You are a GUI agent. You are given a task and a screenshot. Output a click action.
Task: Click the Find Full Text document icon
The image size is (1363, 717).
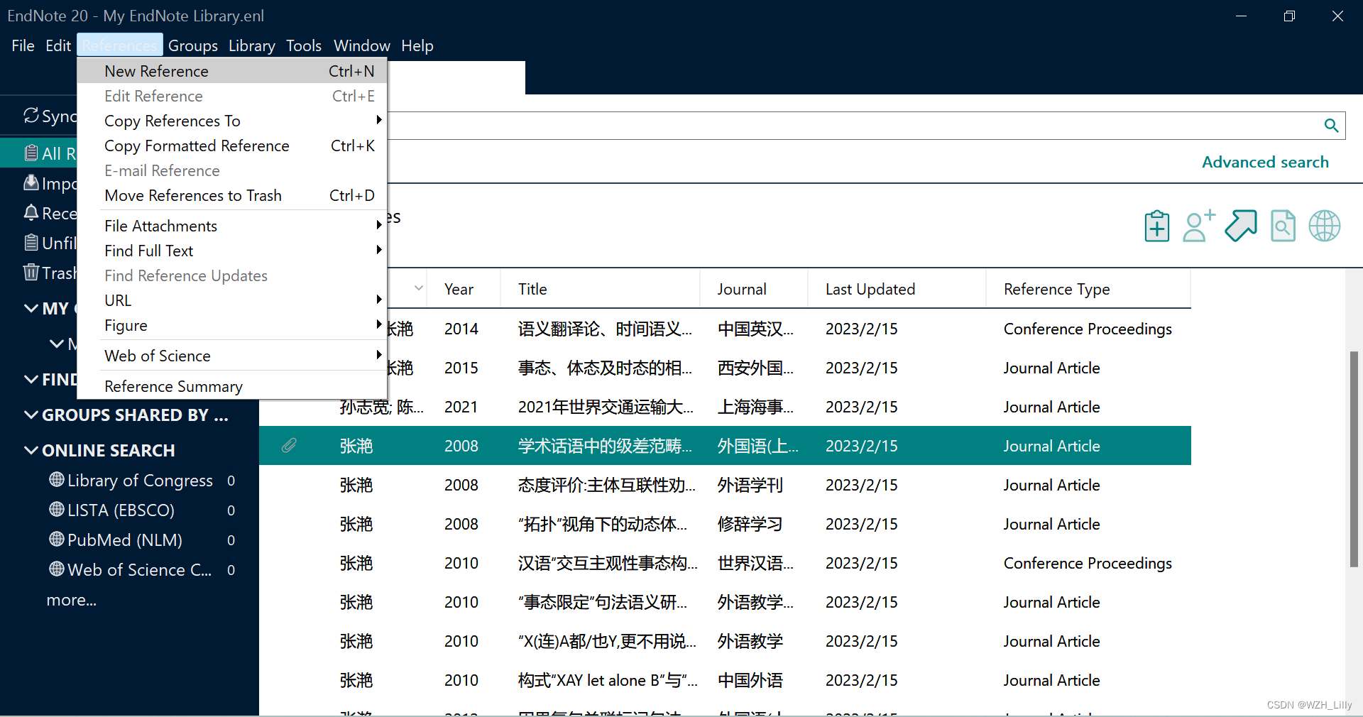(1283, 226)
